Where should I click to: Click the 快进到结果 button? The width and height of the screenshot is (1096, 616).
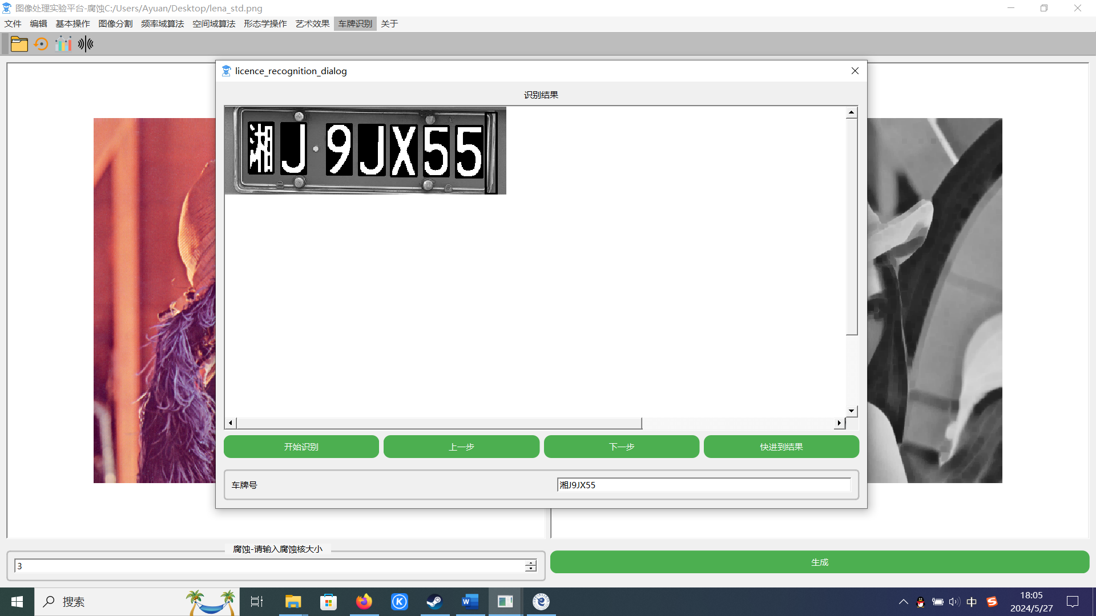click(x=781, y=447)
